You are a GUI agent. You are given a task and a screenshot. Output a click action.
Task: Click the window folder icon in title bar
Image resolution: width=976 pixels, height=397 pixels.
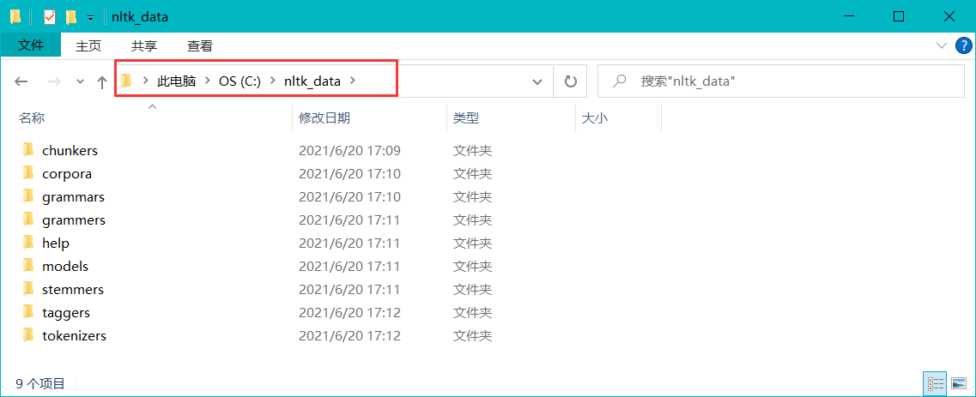pos(15,17)
